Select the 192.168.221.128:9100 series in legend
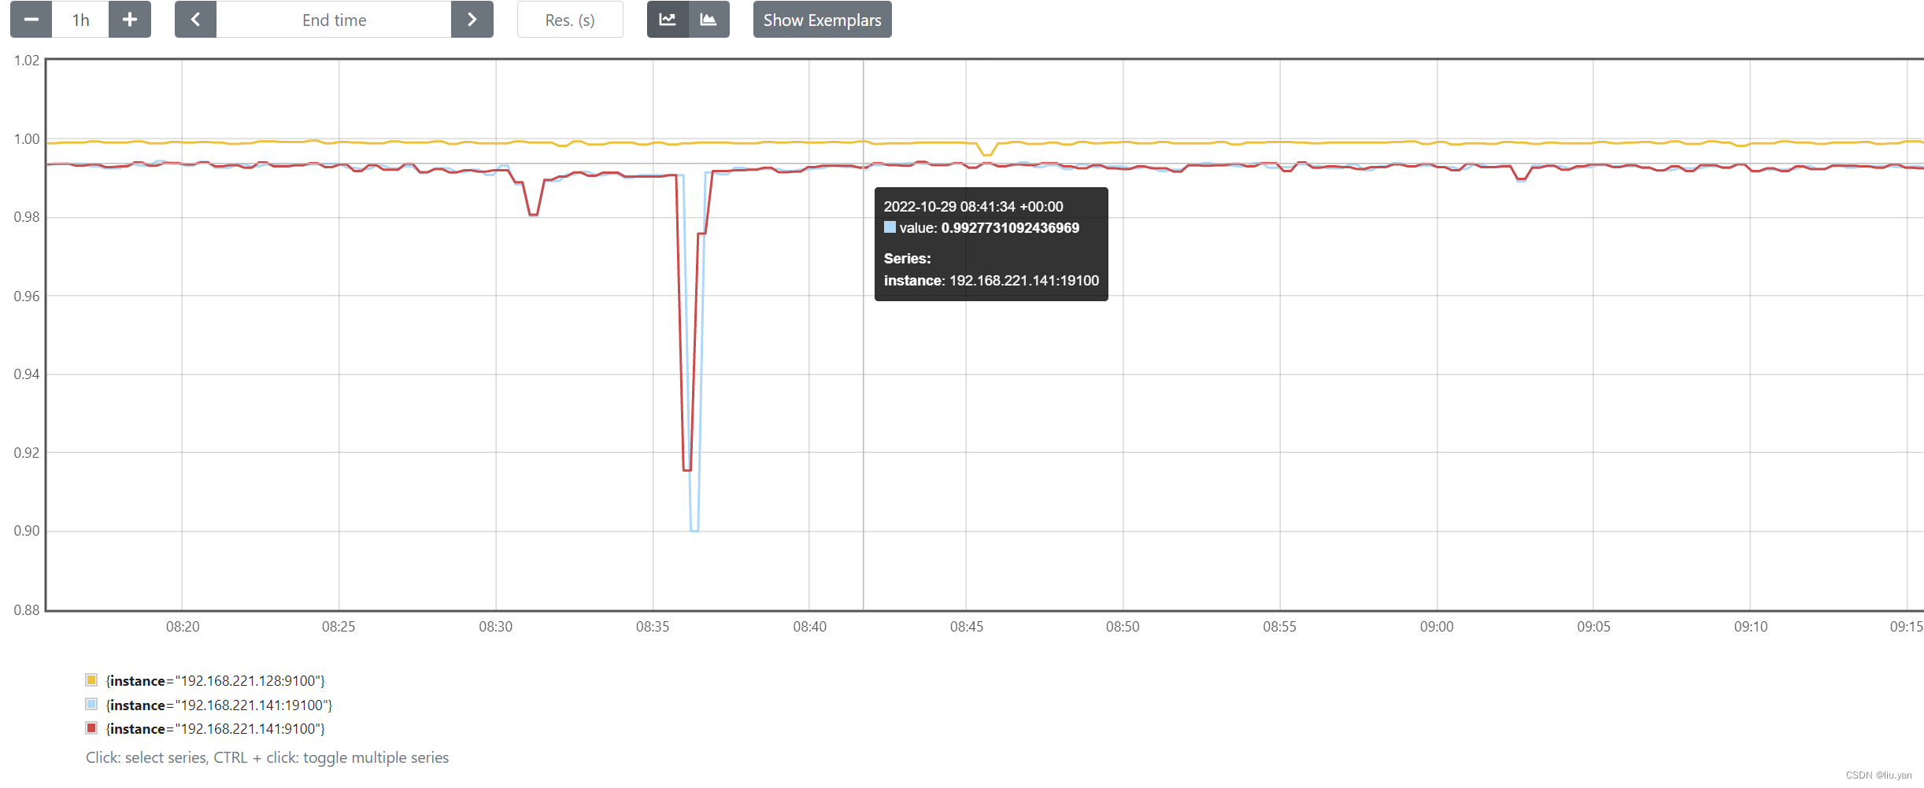The image size is (1924, 788). click(x=215, y=680)
